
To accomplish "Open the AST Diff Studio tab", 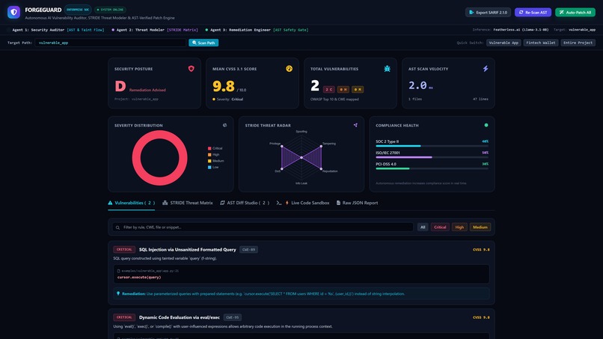I will pos(245,203).
